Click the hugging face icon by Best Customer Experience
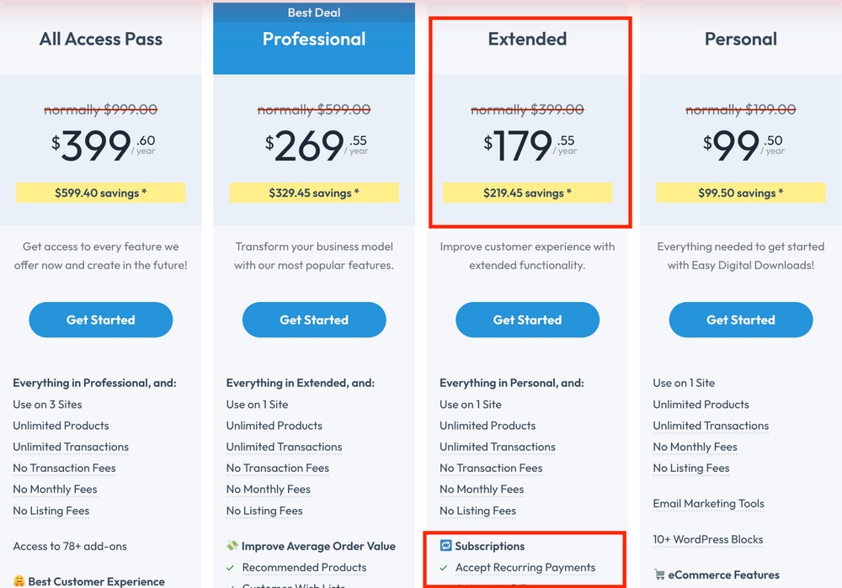This screenshot has width=842, height=588. coord(19,581)
